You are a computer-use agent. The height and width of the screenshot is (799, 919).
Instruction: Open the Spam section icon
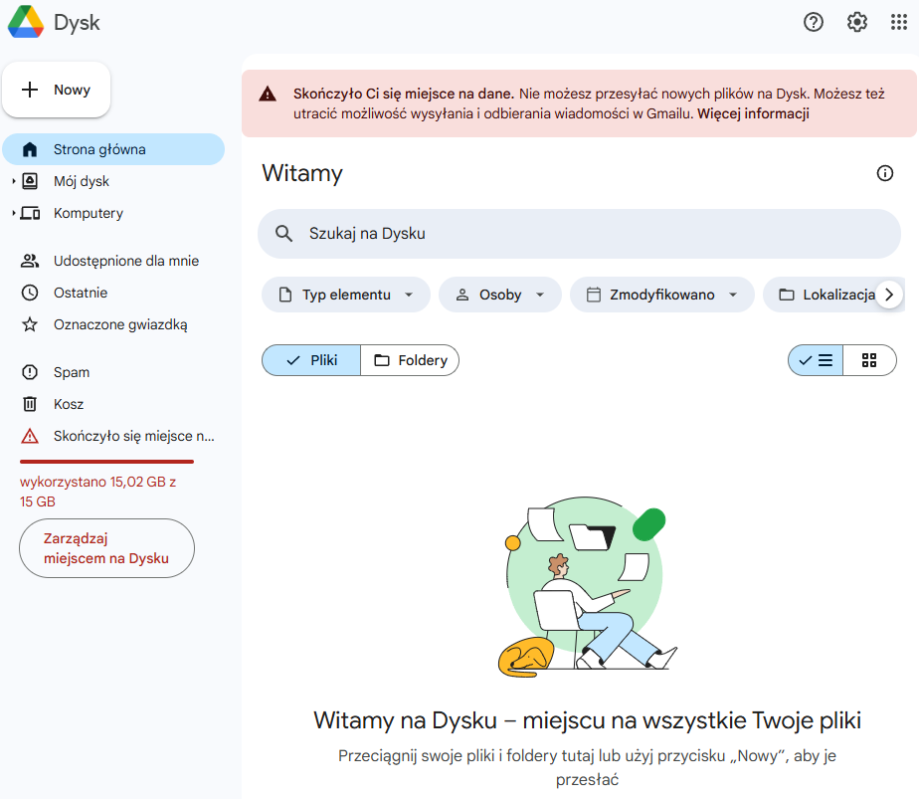(x=30, y=372)
